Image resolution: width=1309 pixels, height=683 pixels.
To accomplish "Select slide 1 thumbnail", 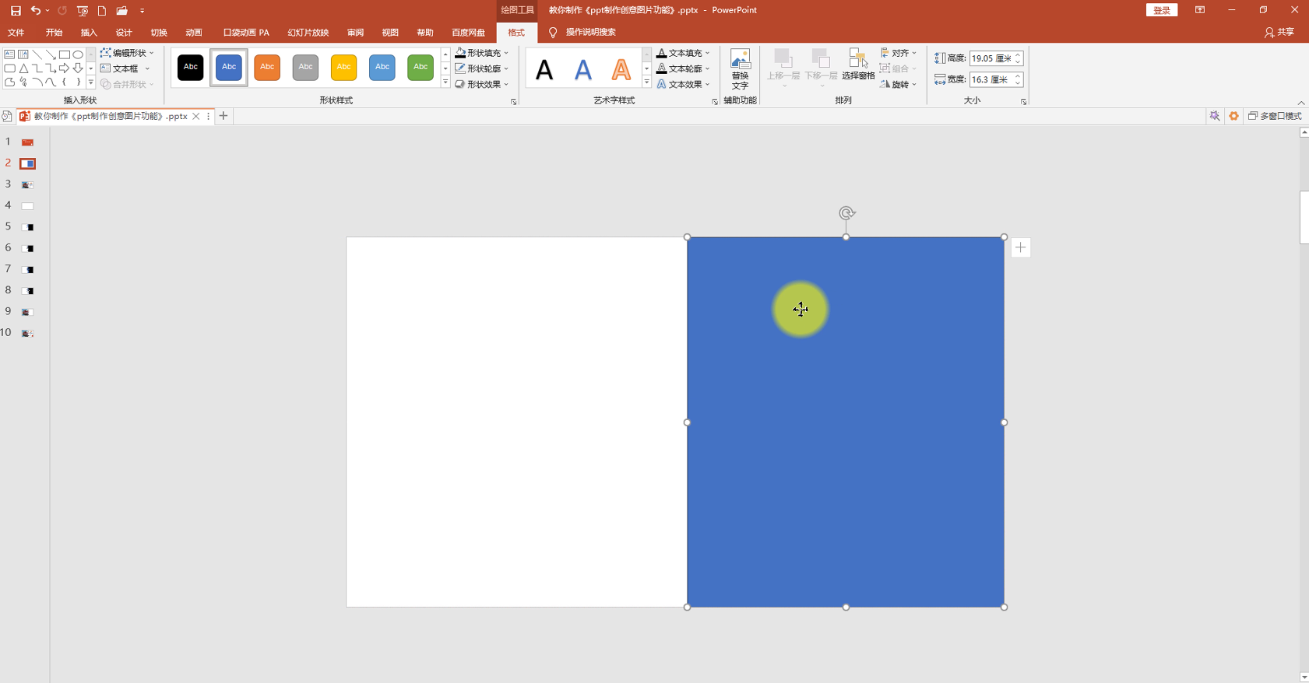I will pos(28,142).
